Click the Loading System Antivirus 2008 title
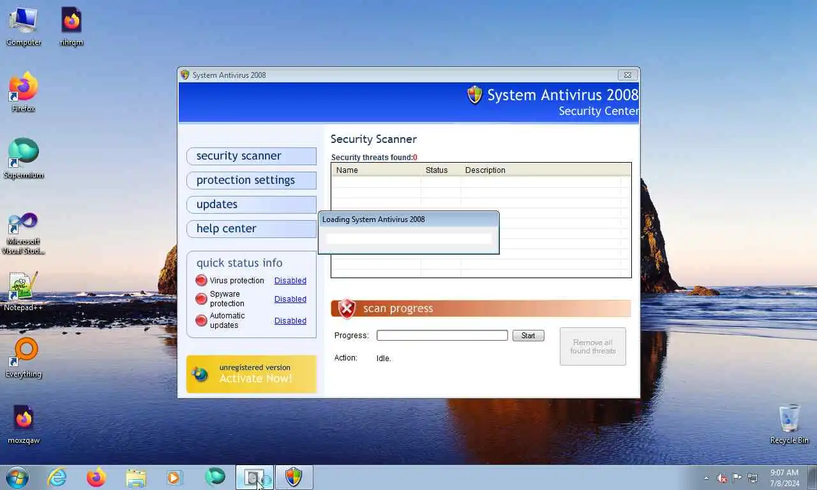The image size is (817, 490). 373,219
